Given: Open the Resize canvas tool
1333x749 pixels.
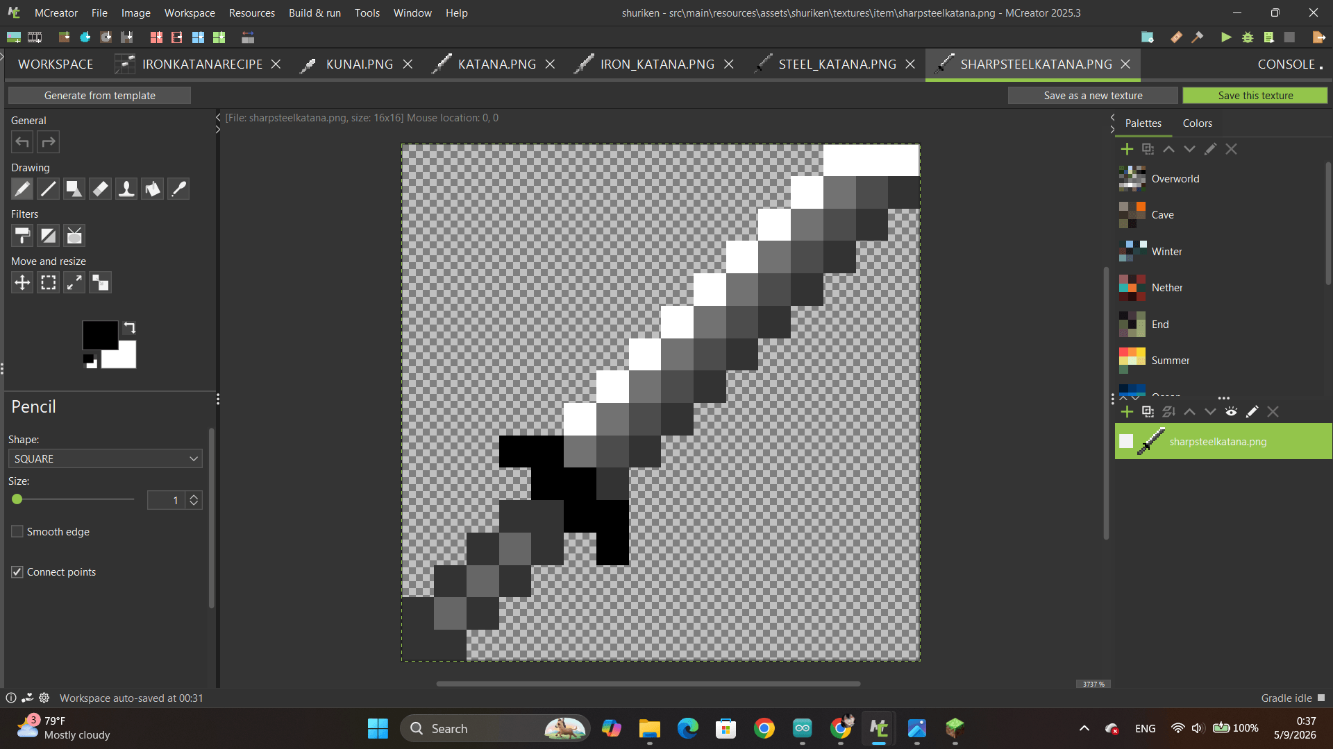Looking at the screenshot, I should click(100, 282).
